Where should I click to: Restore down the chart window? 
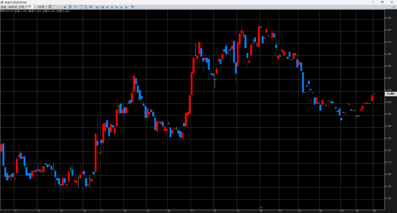(382, 2)
